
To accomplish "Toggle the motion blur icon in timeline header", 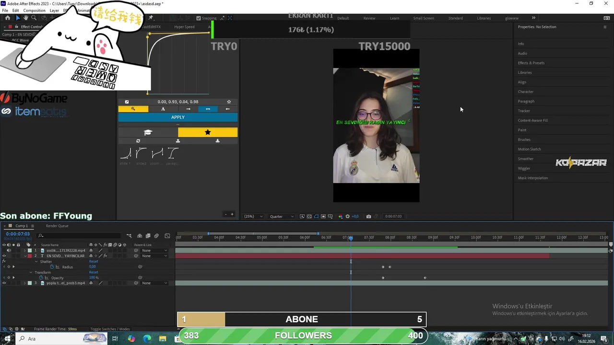I will (x=156, y=236).
